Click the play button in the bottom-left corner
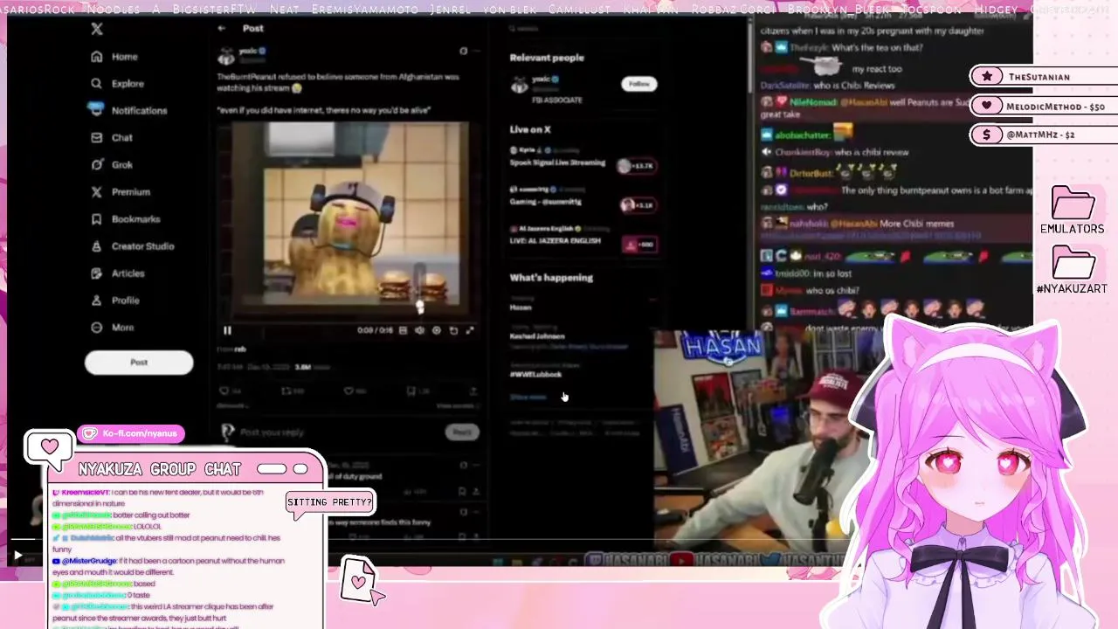Viewport: 1118px width, 629px height. 17,555
